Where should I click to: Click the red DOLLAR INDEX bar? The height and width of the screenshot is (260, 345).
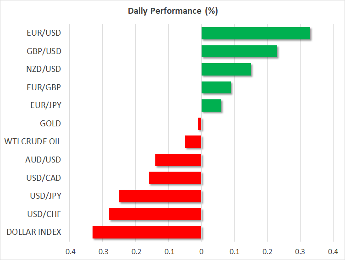[x=147, y=232]
